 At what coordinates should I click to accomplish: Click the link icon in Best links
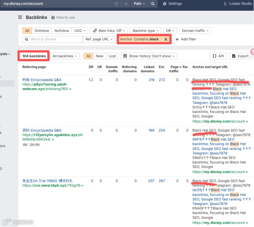[x=95, y=31]
